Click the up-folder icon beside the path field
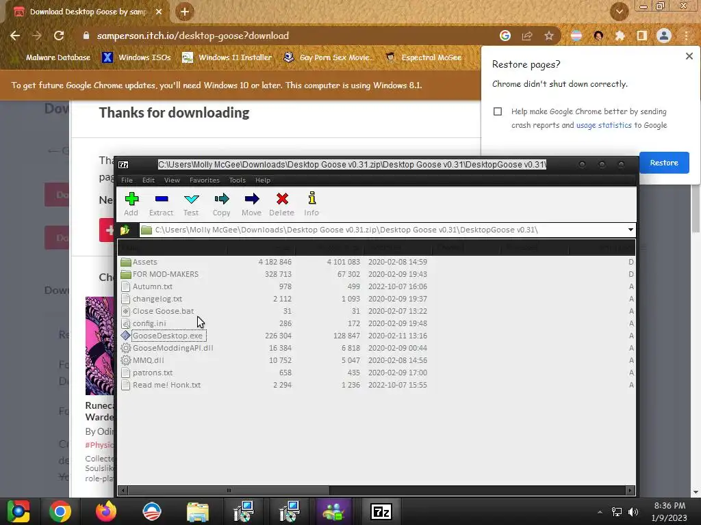The width and height of the screenshot is (701, 525). (x=125, y=230)
